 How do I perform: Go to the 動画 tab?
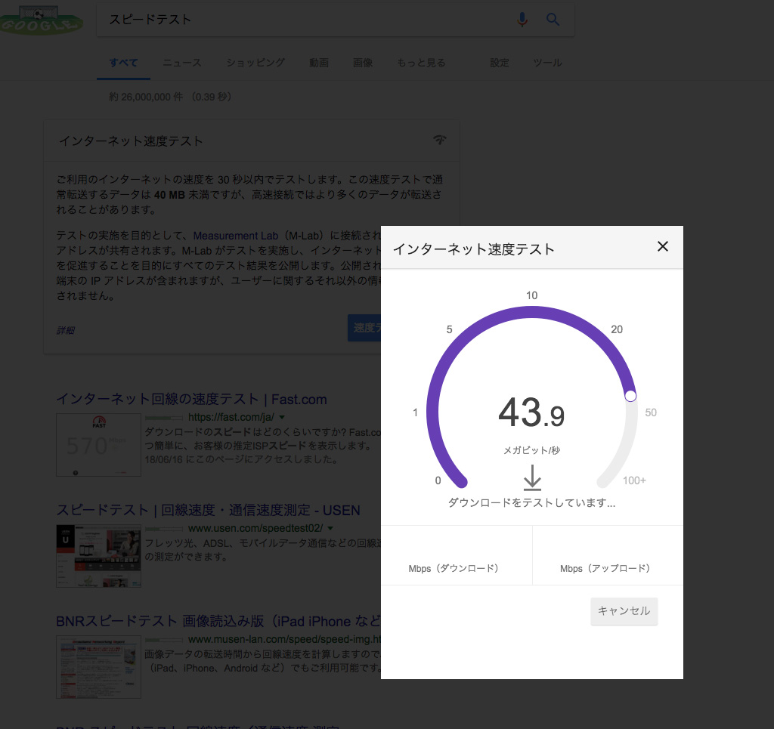(x=319, y=63)
